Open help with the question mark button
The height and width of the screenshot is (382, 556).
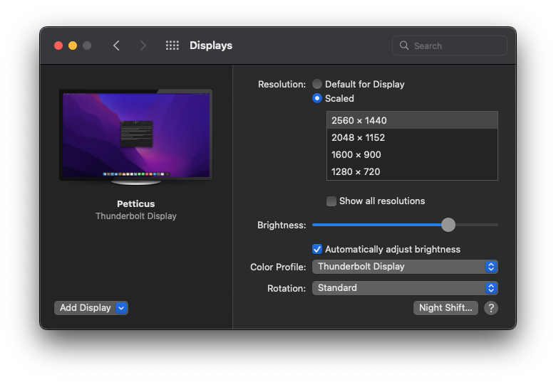pos(491,308)
